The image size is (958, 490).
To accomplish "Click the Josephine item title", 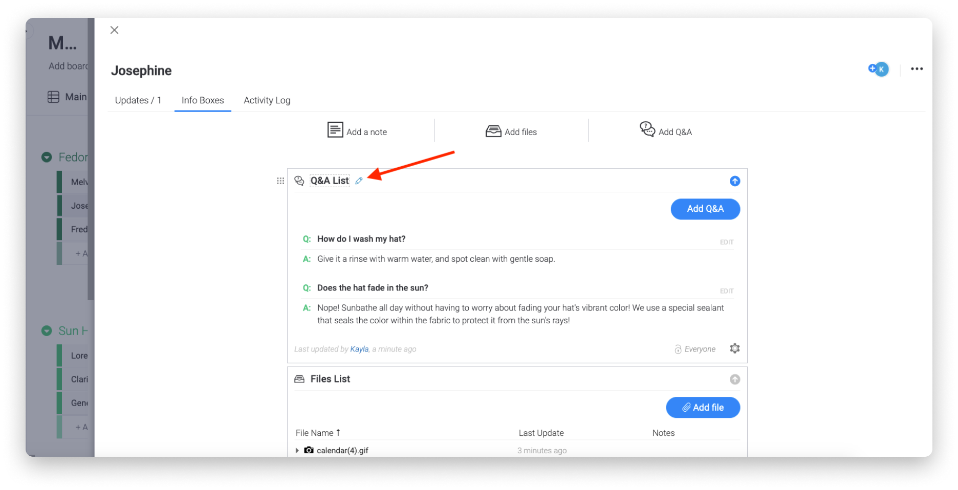I will (x=141, y=71).
